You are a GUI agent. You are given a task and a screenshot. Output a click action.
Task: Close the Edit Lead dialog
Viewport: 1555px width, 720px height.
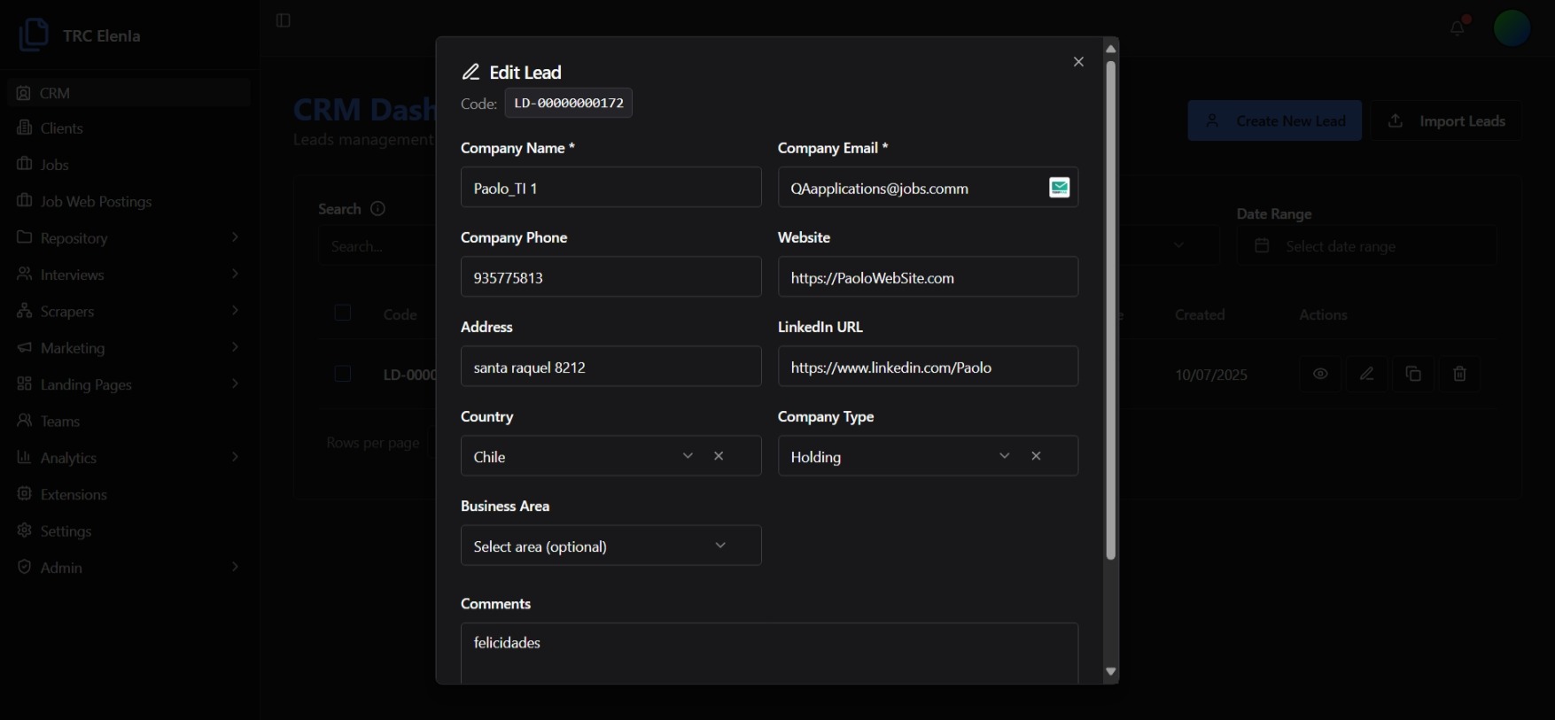coord(1078,62)
